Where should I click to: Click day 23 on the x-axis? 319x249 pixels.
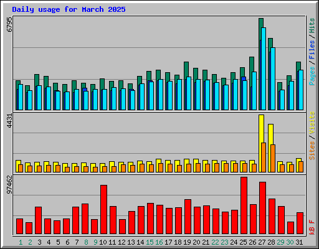[224, 242]
